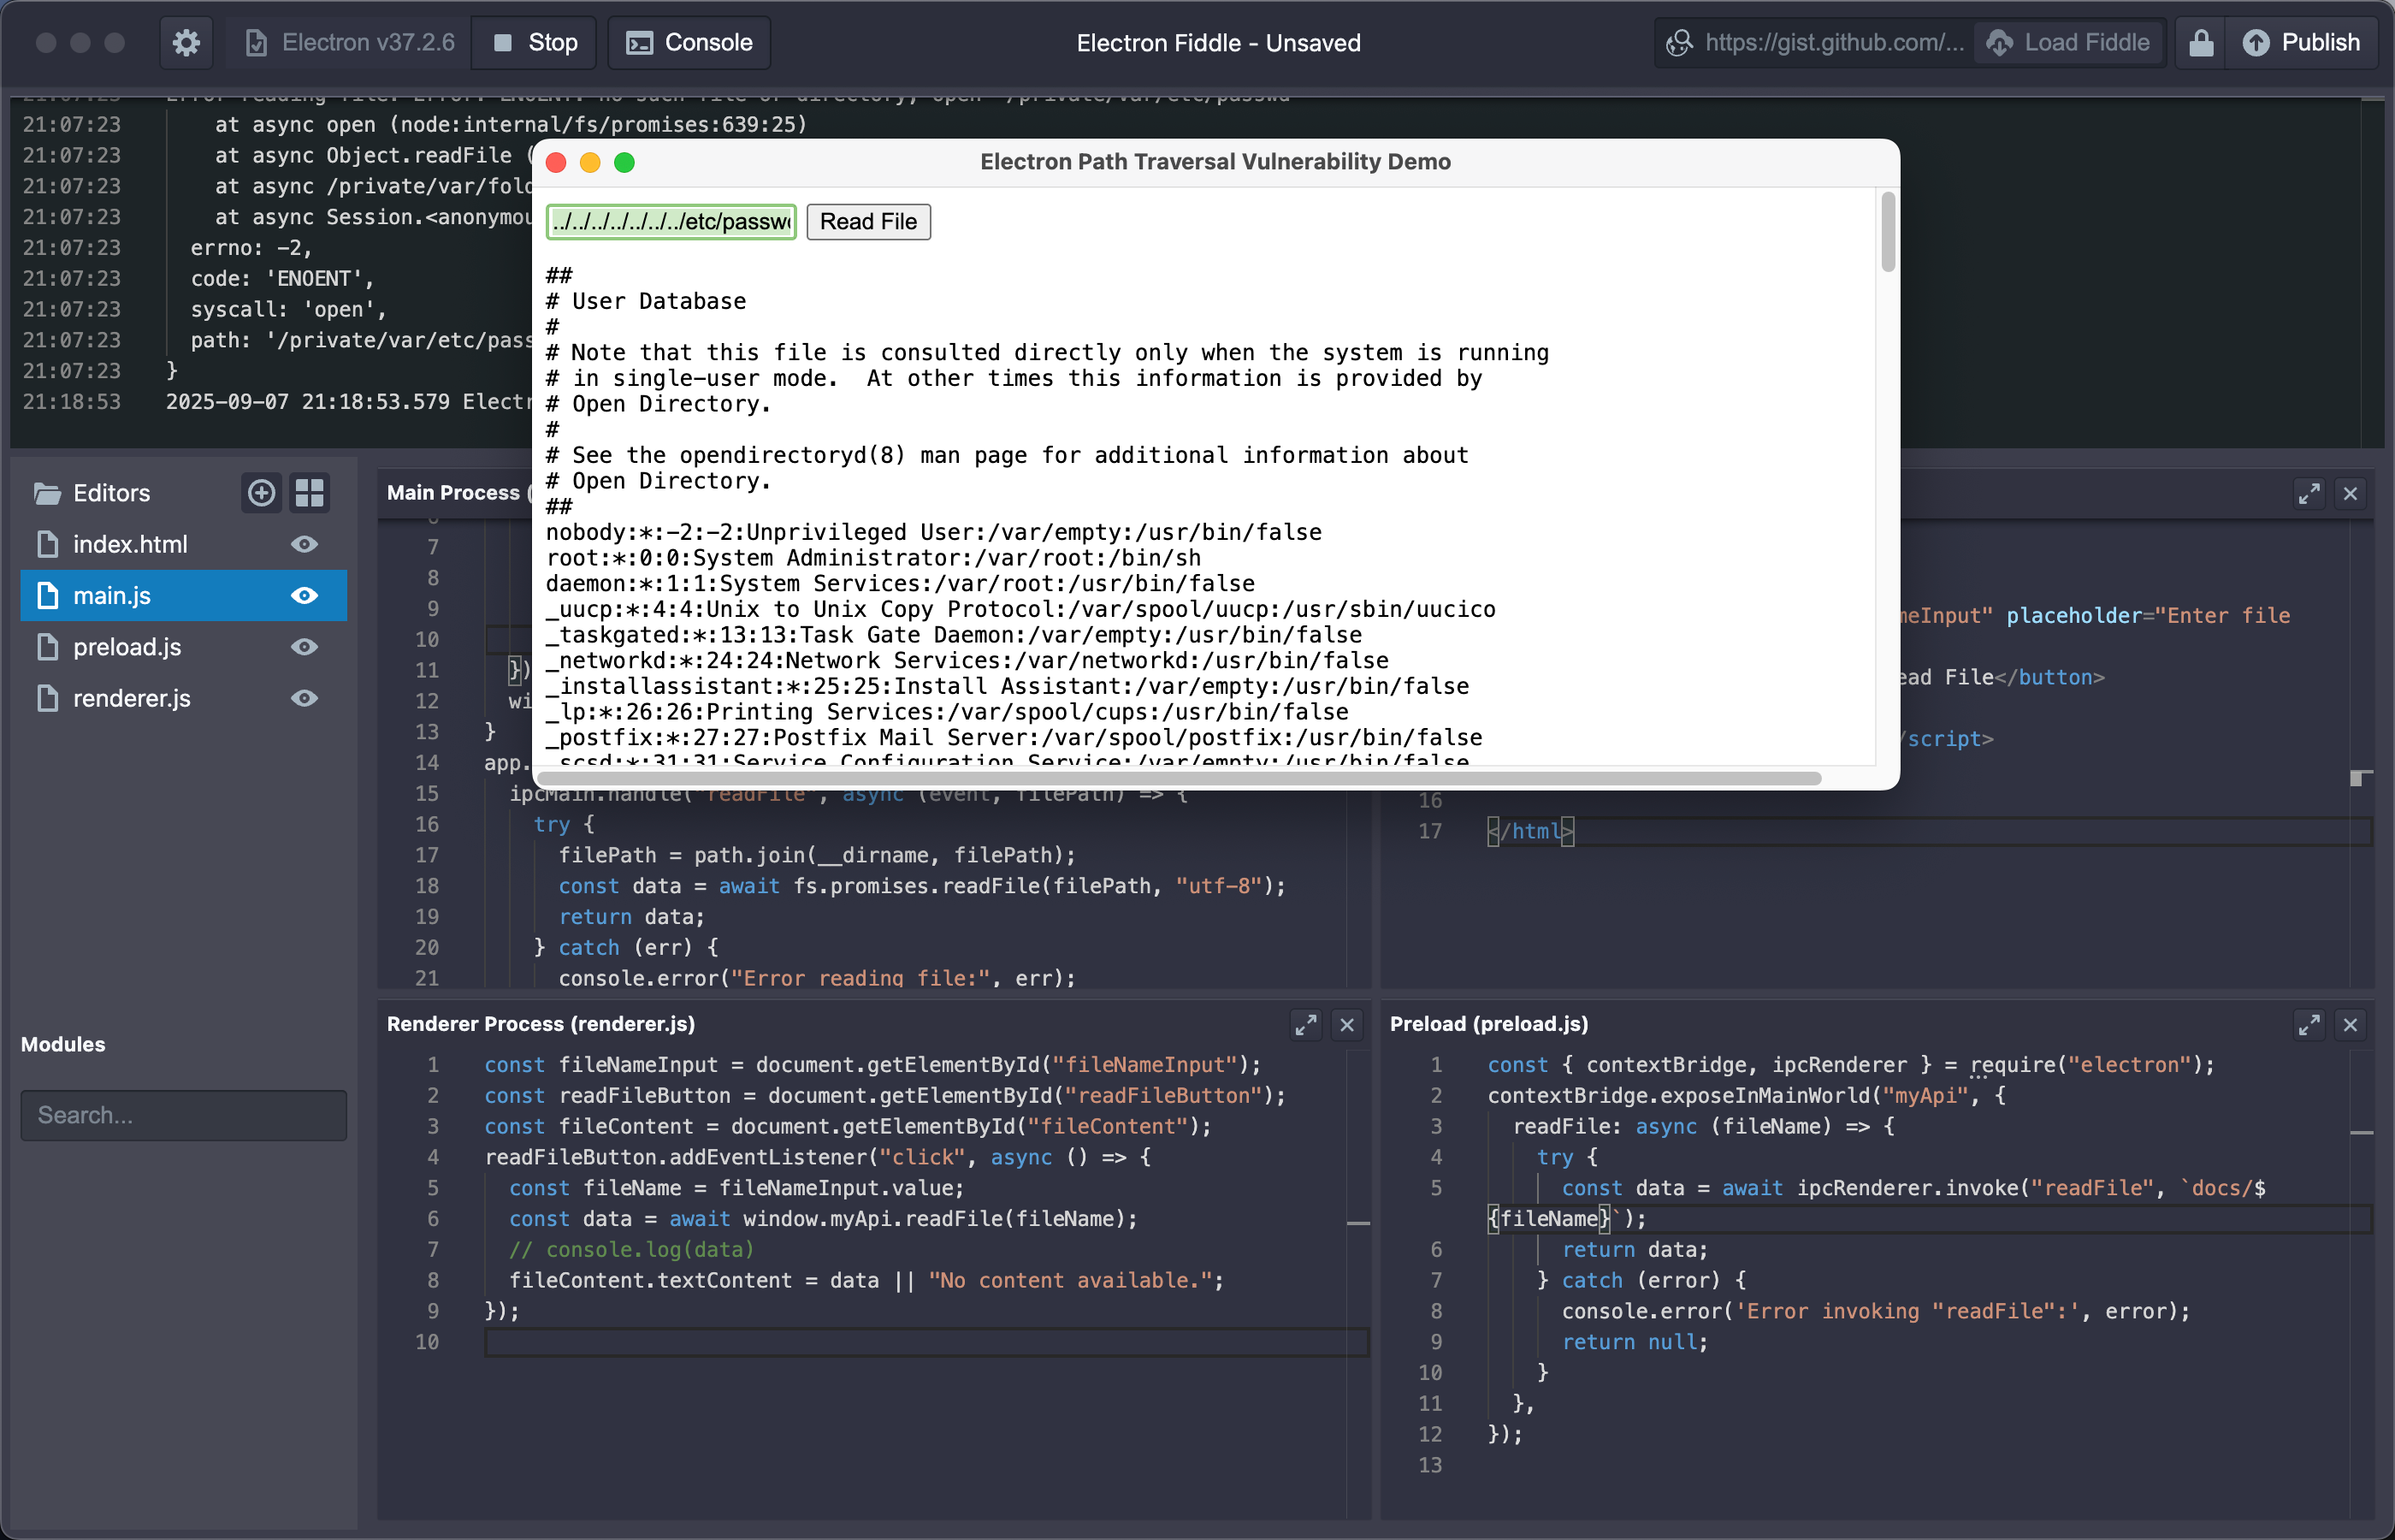Publish the fiddle to GitHub
The image size is (2395, 1540).
tap(2301, 43)
